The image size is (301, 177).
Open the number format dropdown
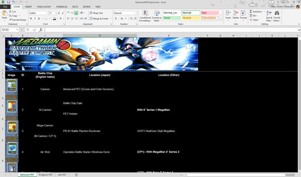pos(136,13)
